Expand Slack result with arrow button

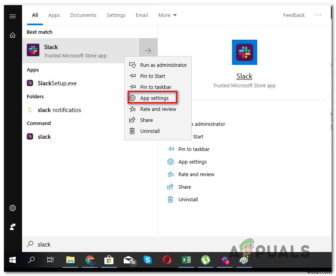coord(148,51)
